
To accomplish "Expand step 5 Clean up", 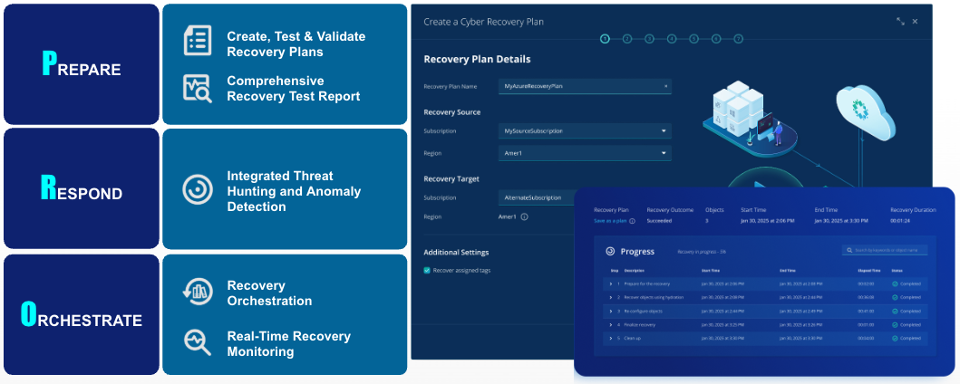I will pyautogui.click(x=611, y=338).
